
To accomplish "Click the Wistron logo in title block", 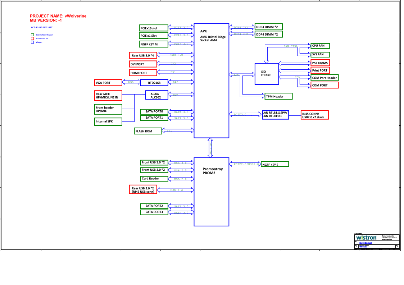I will click(366, 238).
